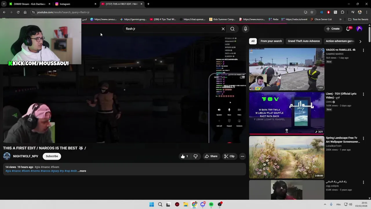Expand the description with ...more

click(x=82, y=171)
